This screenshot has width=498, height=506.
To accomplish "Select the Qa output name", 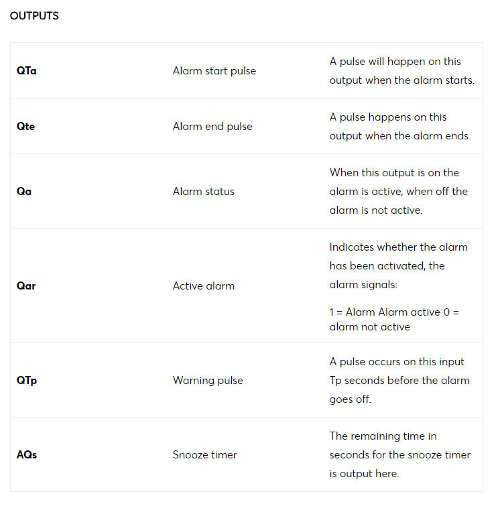I will coord(24,192).
